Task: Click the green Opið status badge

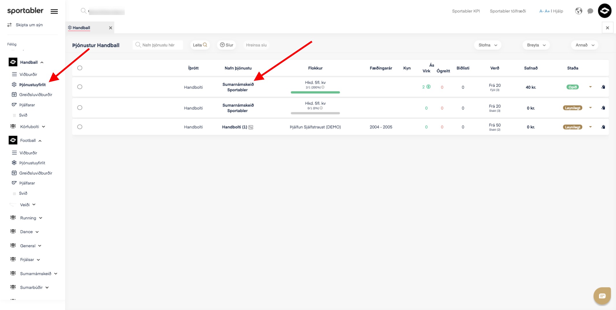Action: pos(572,87)
